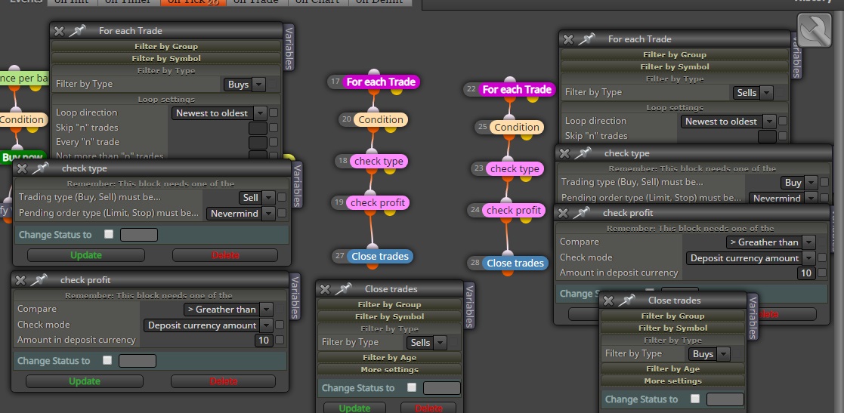Click Delete in left check type panel
Image resolution: width=844 pixels, height=413 pixels.
[225, 255]
